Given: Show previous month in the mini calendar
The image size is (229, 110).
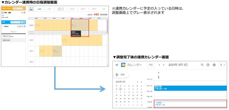Looking at the screenshot, I should pyautogui.click(x=137, y=82).
